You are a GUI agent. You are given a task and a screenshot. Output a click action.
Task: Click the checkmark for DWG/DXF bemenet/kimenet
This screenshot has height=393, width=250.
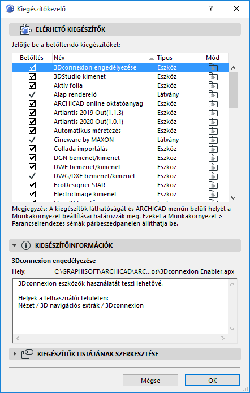coord(32,176)
